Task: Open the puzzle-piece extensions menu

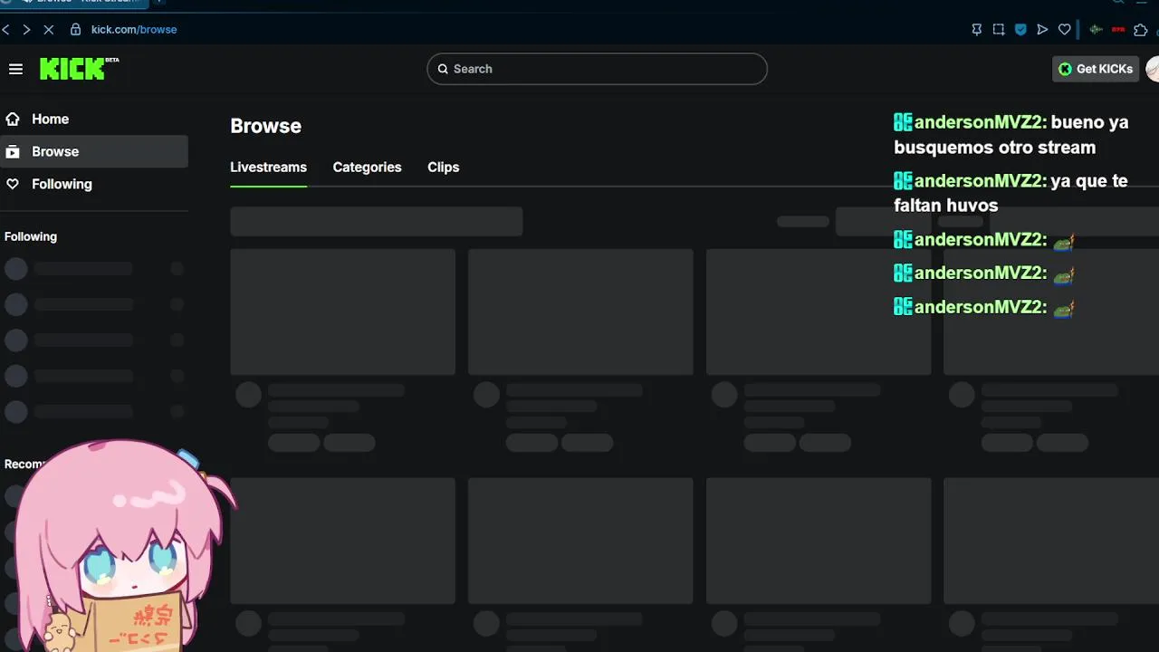Action: coord(1141,29)
